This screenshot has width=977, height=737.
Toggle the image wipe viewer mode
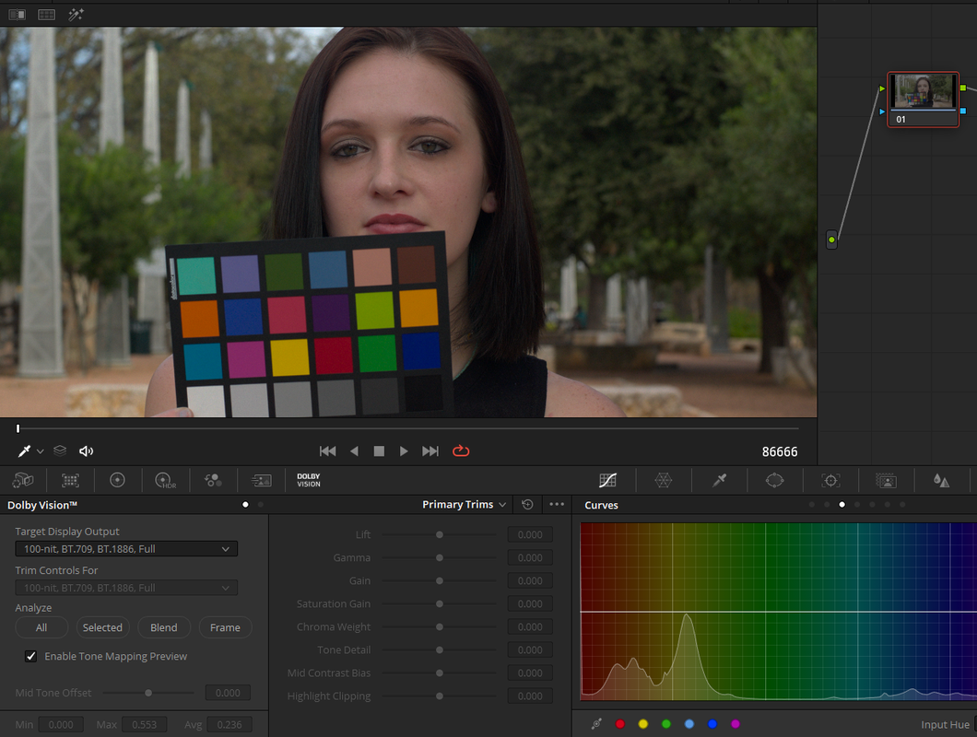tap(18, 15)
